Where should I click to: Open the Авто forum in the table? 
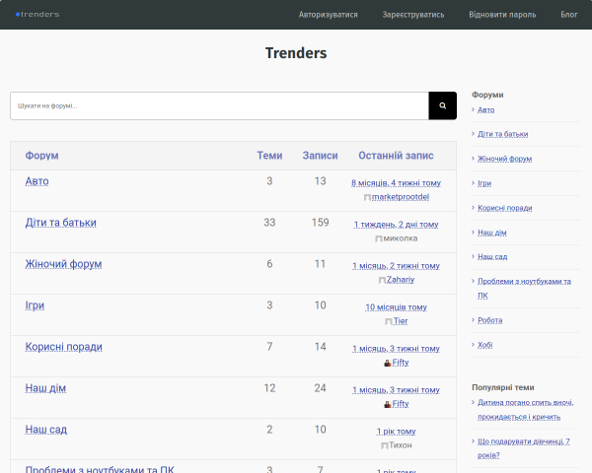point(37,181)
